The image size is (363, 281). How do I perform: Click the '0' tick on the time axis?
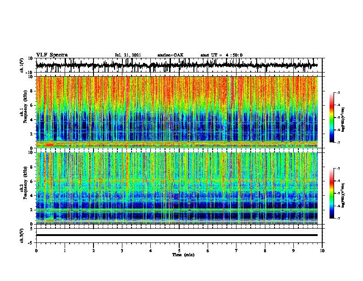[36, 251]
